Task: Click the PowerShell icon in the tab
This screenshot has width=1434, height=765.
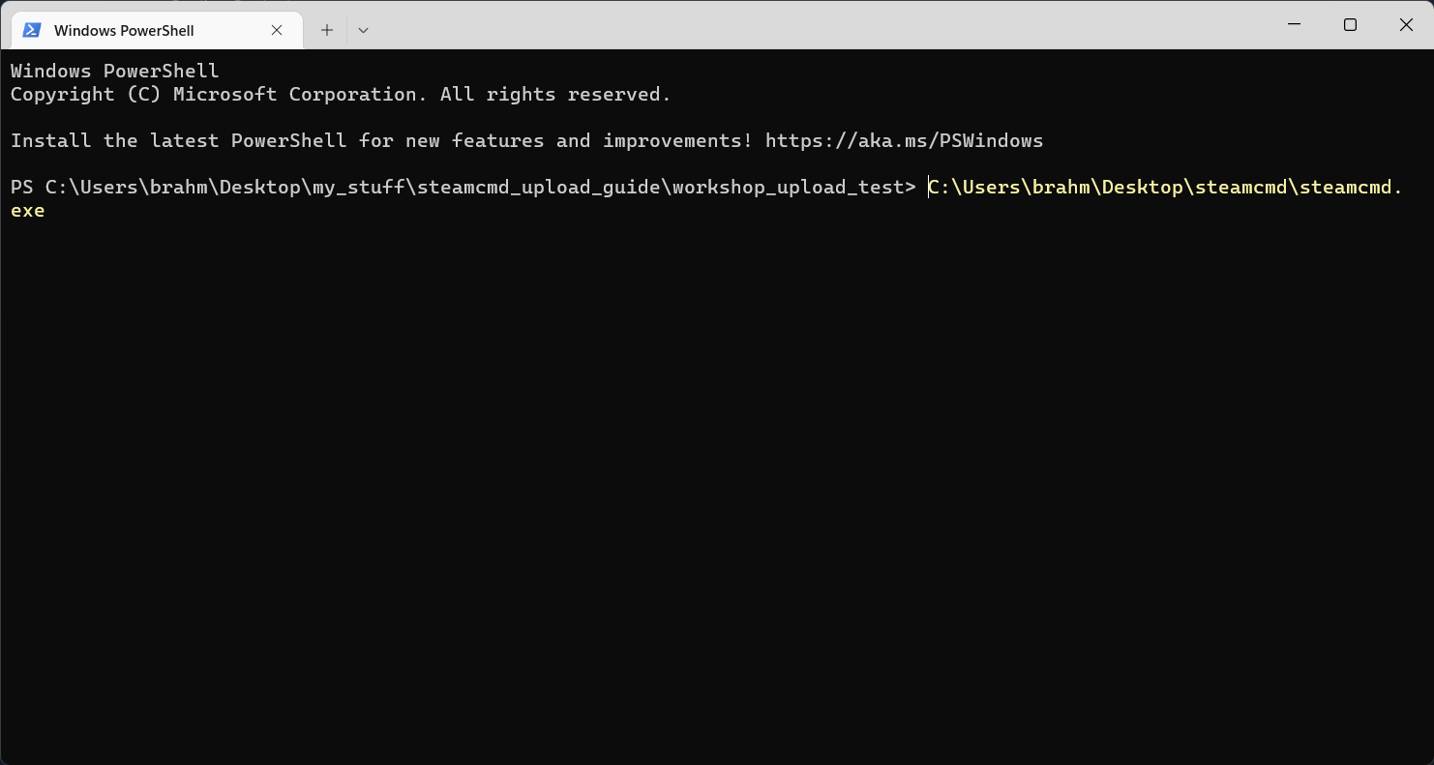Action: tap(32, 30)
